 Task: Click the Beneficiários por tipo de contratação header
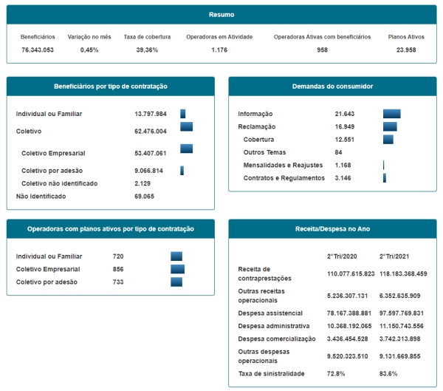(111, 86)
